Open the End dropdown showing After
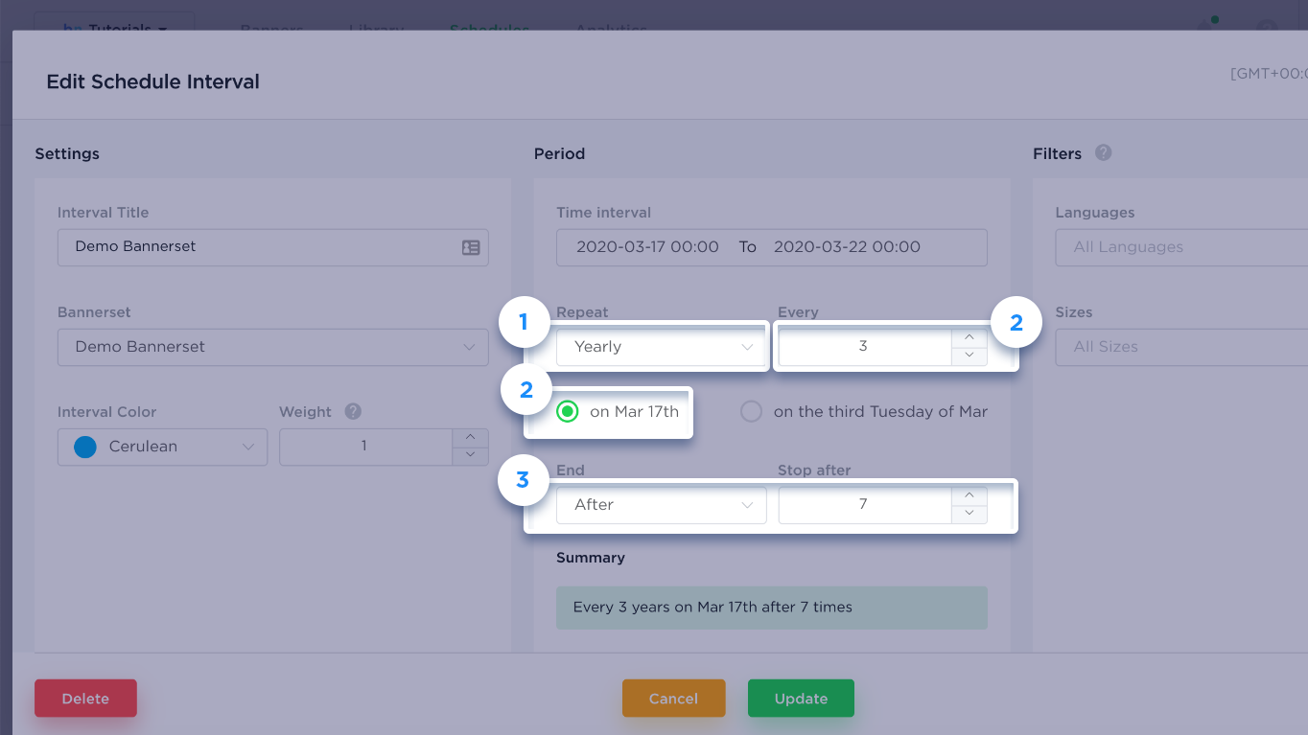 (662, 505)
